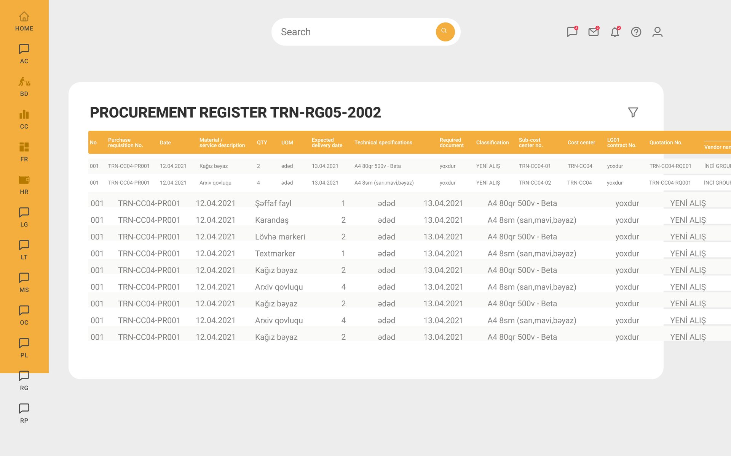Open the RP sidebar section
This screenshot has width=731, height=456.
24,413
